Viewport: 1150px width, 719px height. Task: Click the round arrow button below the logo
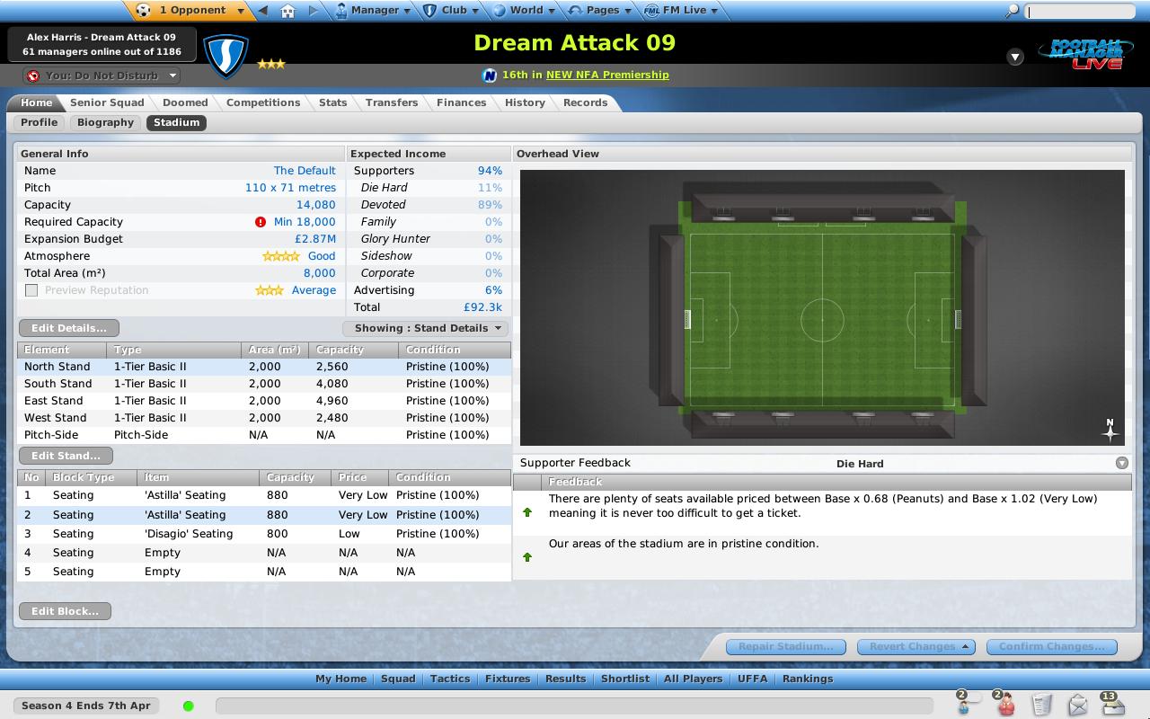coord(1015,57)
